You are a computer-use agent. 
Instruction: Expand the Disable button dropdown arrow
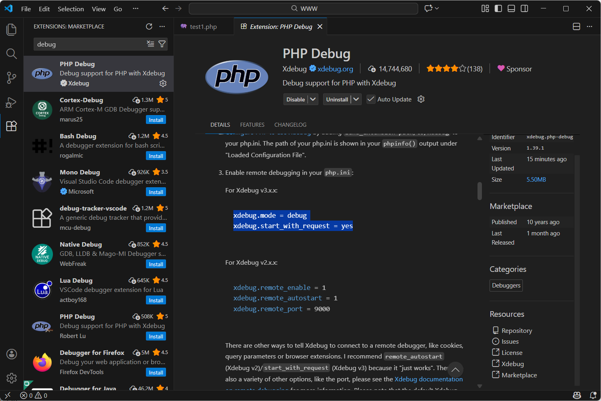pyautogui.click(x=313, y=99)
